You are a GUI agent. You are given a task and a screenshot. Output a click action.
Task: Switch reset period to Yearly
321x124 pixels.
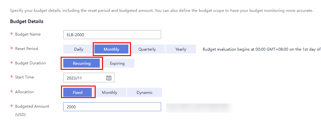(181, 49)
